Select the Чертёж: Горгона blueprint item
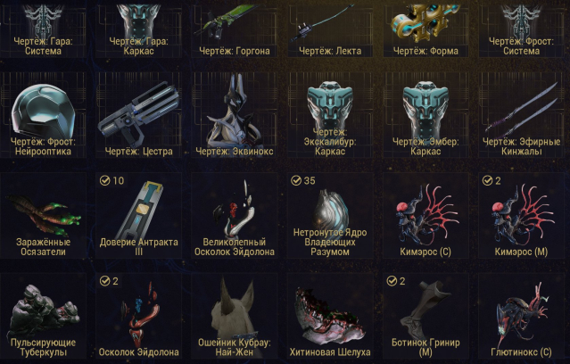This screenshot has width=570, height=364. tap(235, 29)
